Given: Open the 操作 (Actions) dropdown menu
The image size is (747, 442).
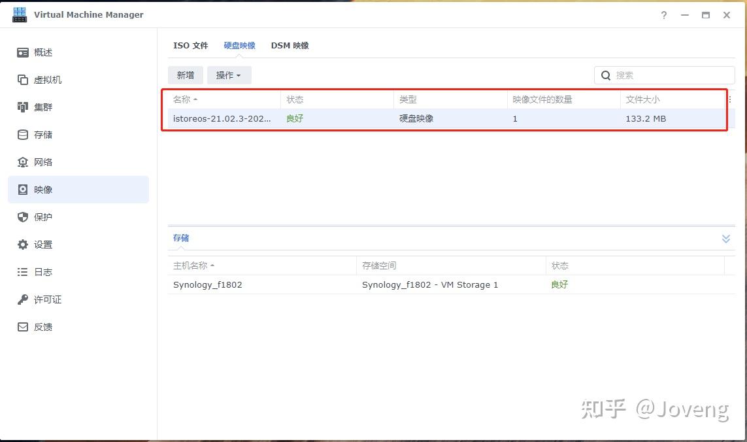Looking at the screenshot, I should pos(229,75).
